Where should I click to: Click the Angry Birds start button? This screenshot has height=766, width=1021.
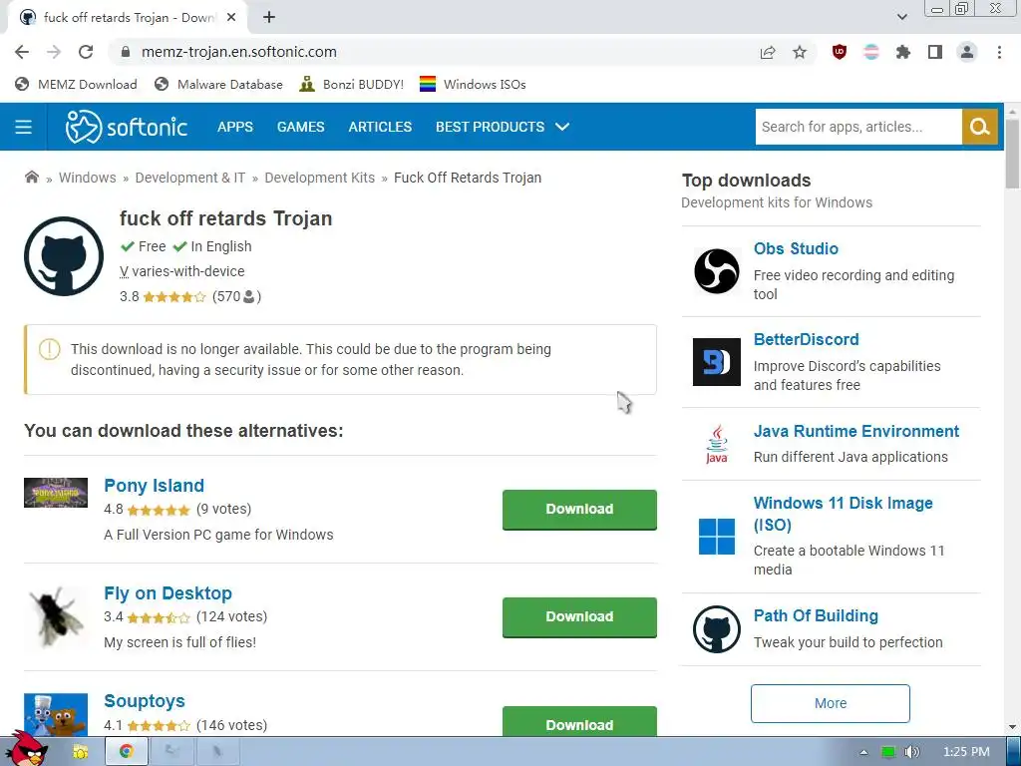pyautogui.click(x=29, y=748)
